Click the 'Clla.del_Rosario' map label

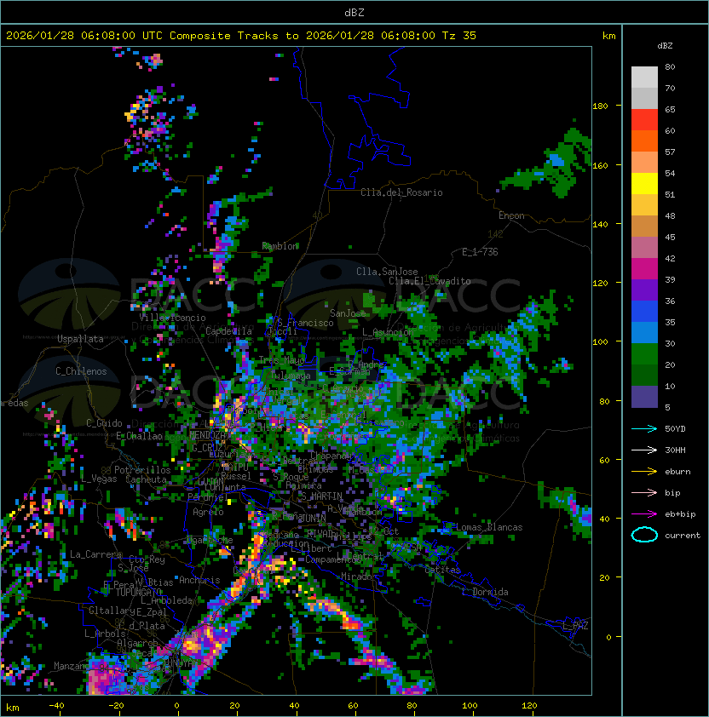[x=401, y=192]
